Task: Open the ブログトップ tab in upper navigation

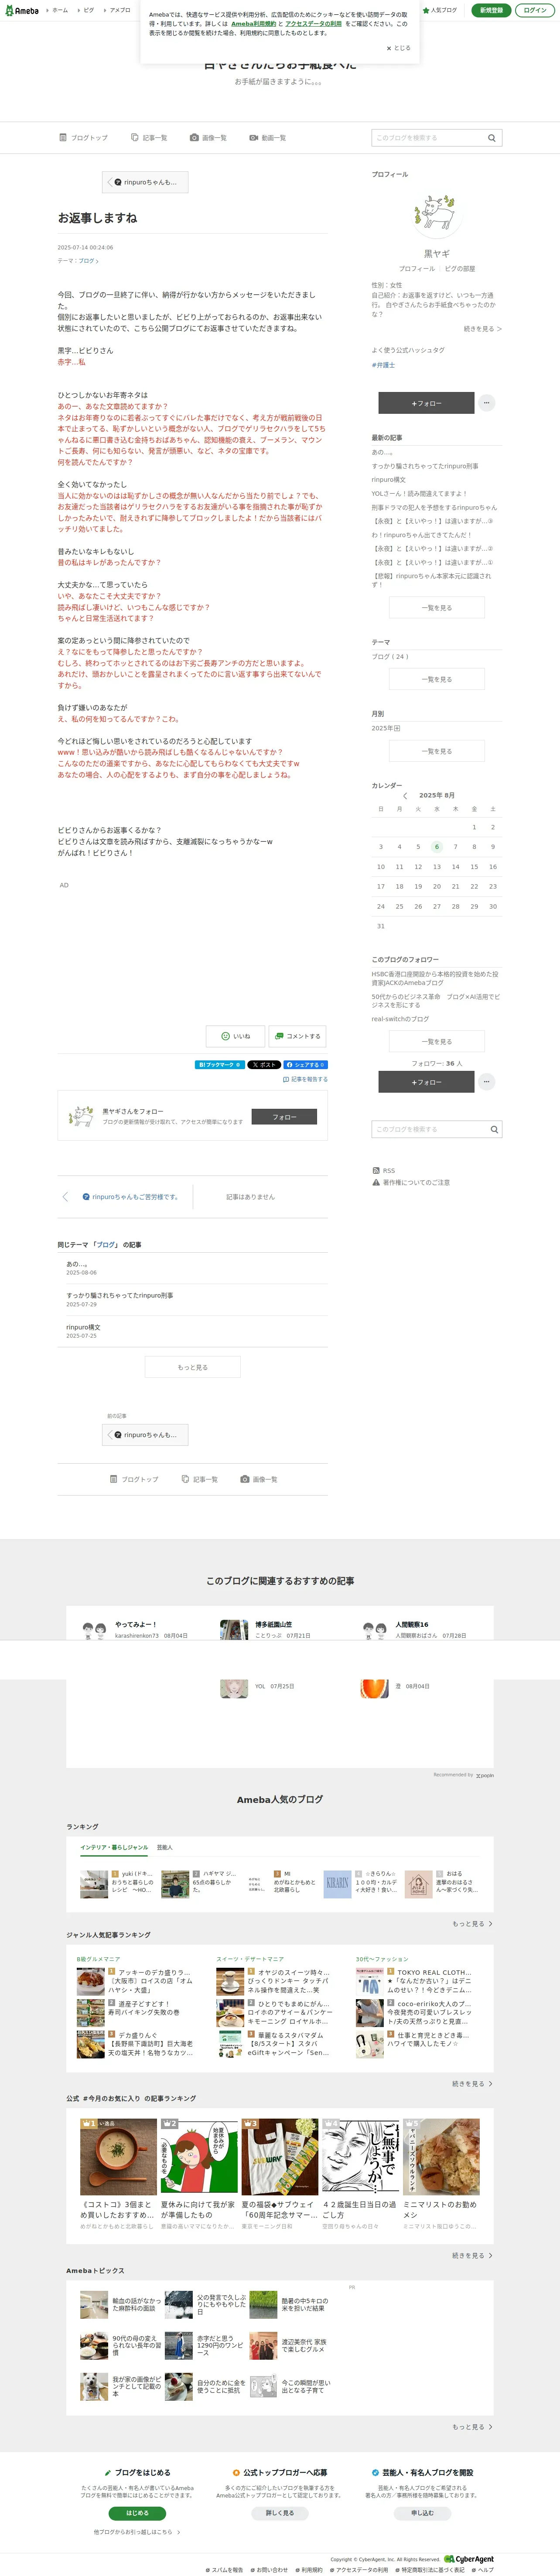Action: tap(83, 138)
